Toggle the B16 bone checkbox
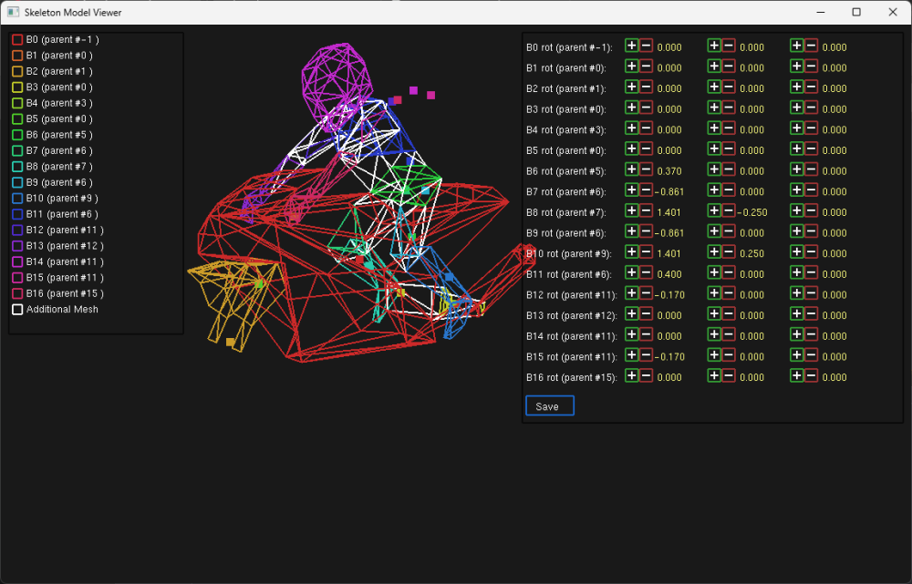912x584 pixels. (x=16, y=292)
